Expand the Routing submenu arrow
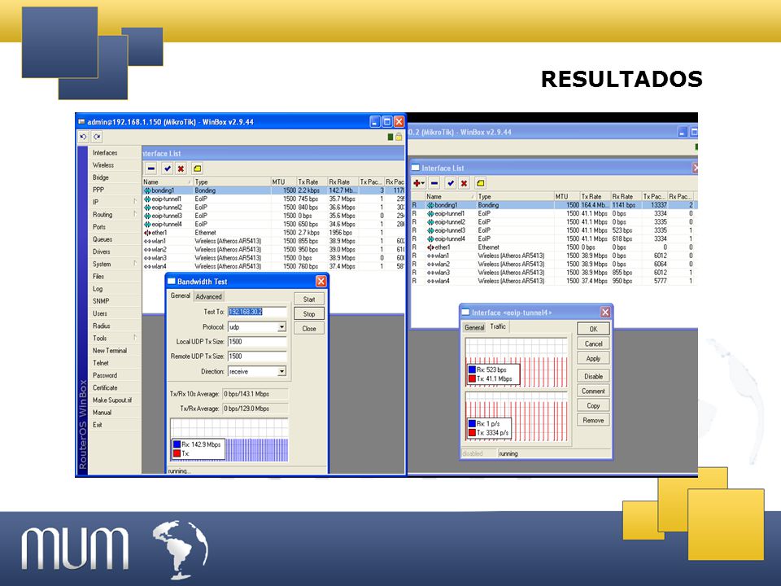Screen dimensions: 781x586 [x=135, y=214]
